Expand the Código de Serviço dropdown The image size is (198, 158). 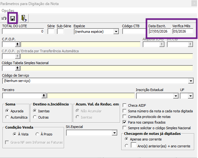pyautogui.click(x=191, y=81)
